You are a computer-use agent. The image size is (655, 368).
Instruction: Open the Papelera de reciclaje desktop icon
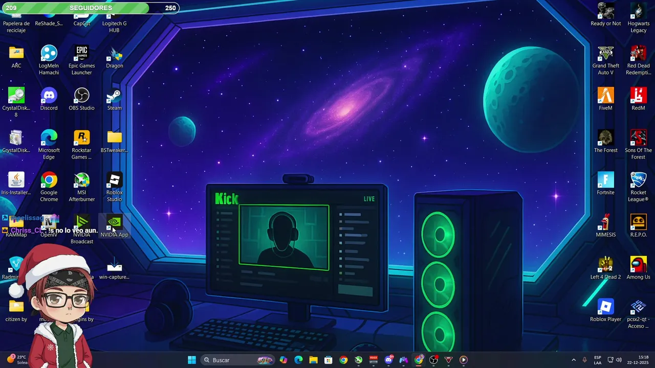tap(16, 24)
